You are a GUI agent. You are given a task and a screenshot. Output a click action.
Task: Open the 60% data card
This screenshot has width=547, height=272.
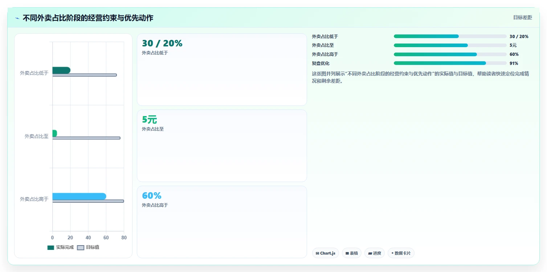pos(222,222)
